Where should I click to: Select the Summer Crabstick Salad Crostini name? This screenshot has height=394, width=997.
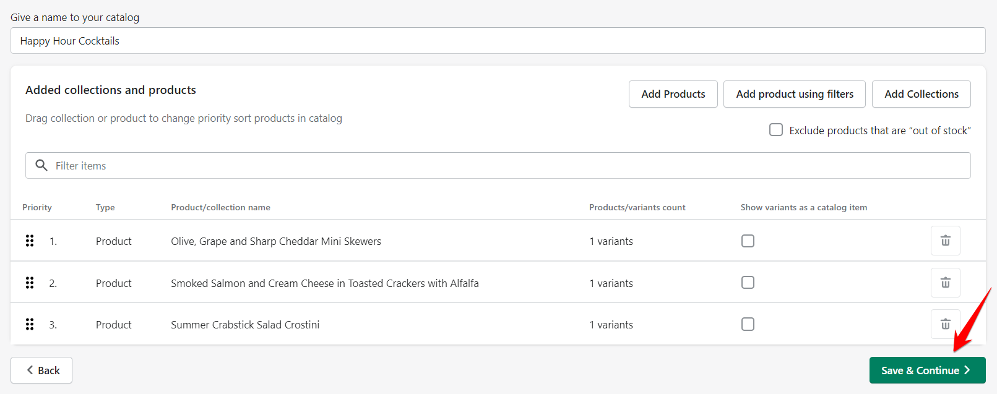[x=245, y=325]
